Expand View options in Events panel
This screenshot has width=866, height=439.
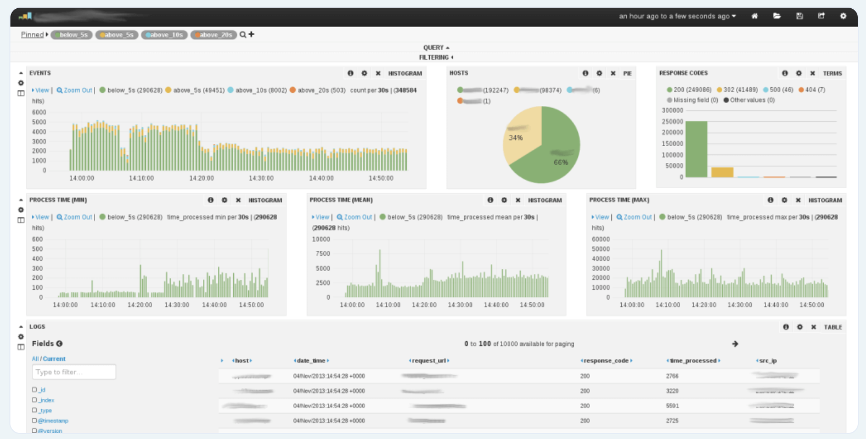click(41, 90)
